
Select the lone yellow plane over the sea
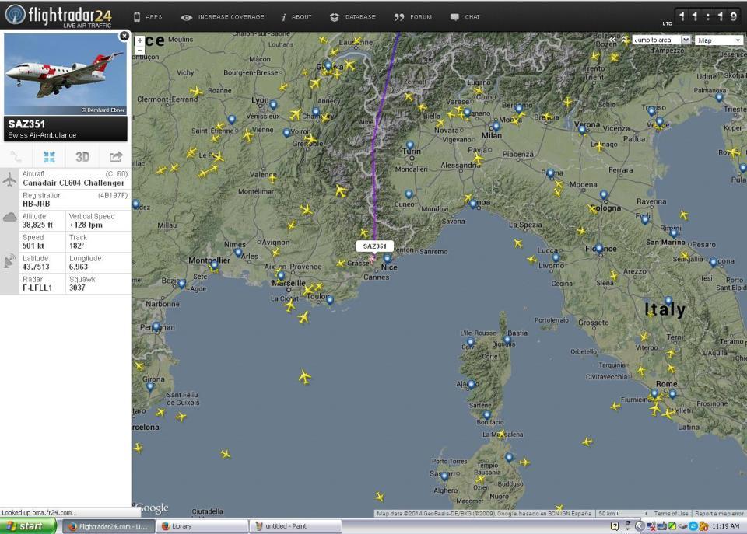click(x=304, y=378)
